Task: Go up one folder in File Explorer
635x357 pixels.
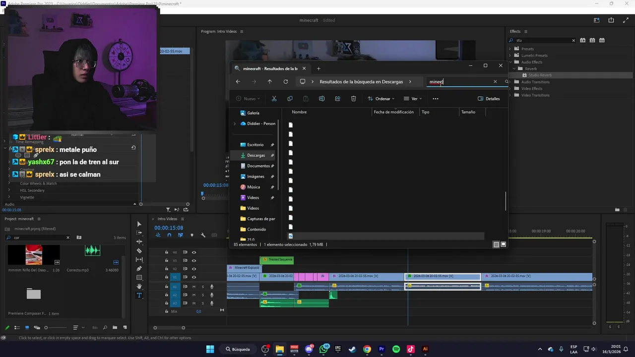Action: tap(270, 82)
